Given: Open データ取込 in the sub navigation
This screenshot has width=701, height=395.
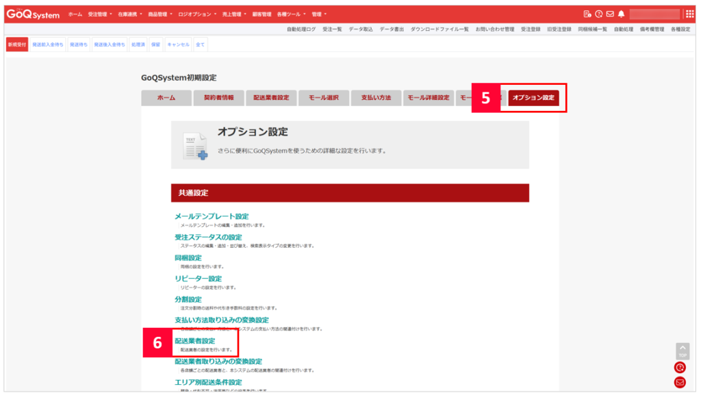Looking at the screenshot, I should (x=361, y=29).
